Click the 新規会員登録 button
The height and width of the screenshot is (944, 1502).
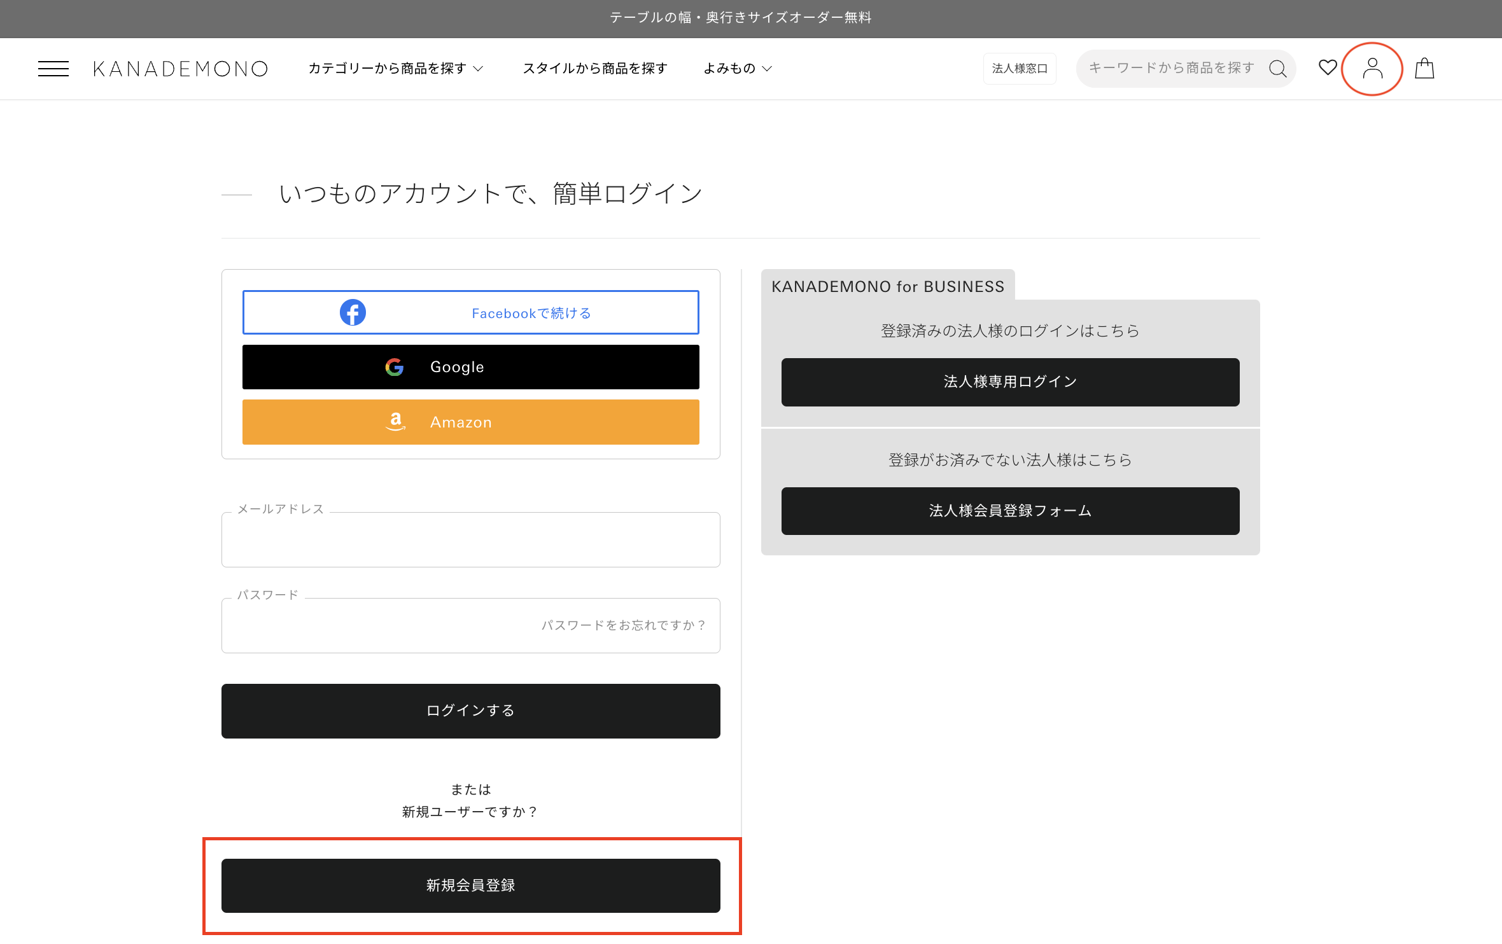coord(470,885)
